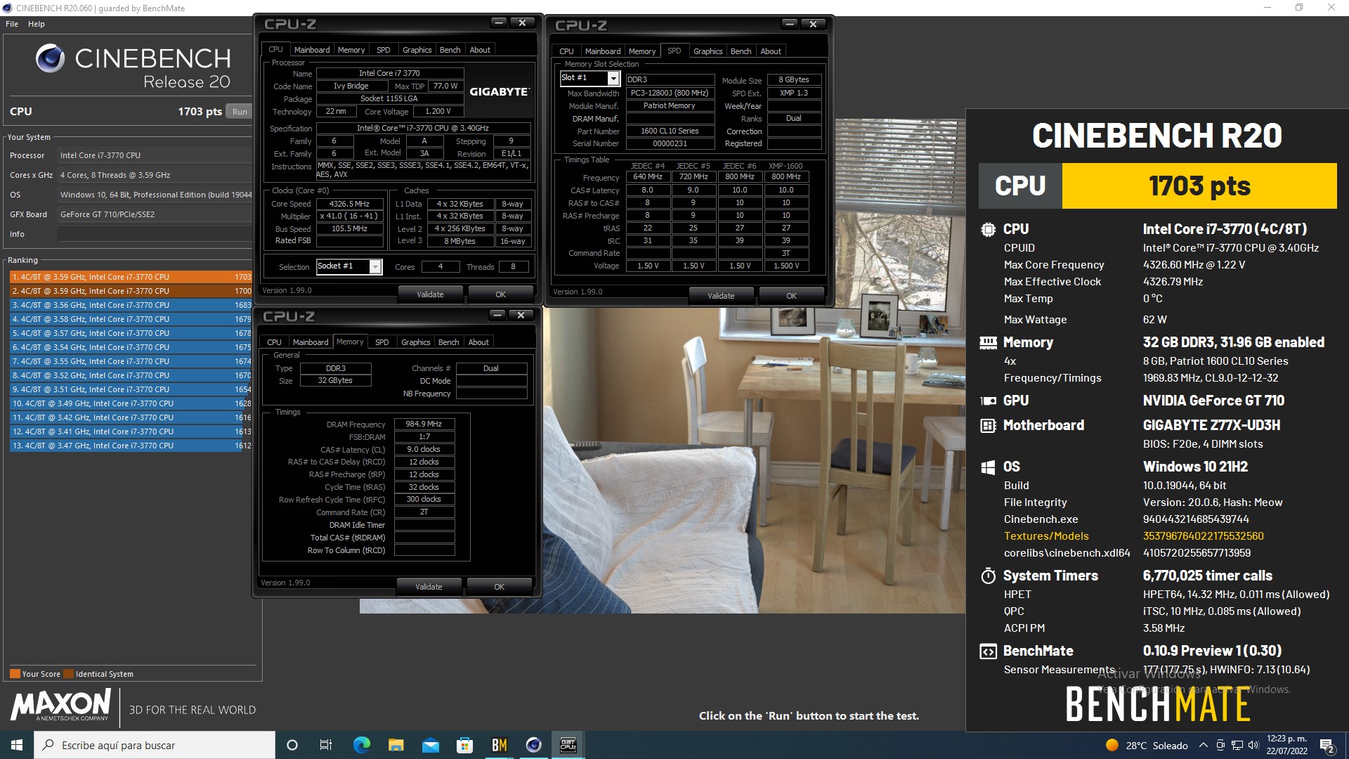Open the notification center icon

(1327, 745)
